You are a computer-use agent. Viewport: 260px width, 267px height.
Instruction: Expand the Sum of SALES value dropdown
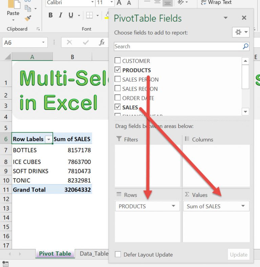pyautogui.click(x=243, y=206)
